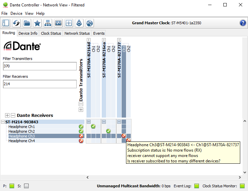Collapse the ST-M214-903843 receiver tree node

(x=3, y=122)
